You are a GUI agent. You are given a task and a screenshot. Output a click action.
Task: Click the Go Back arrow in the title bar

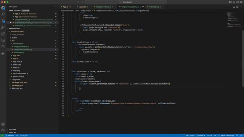78,2
